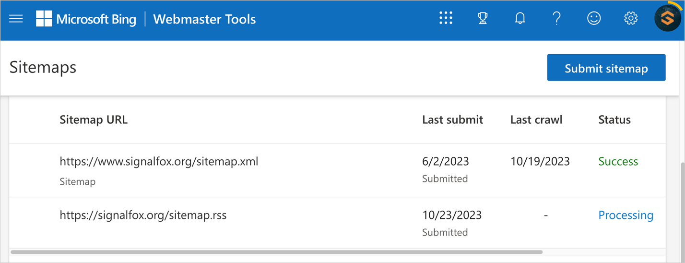Click the Success status text

[x=618, y=161]
